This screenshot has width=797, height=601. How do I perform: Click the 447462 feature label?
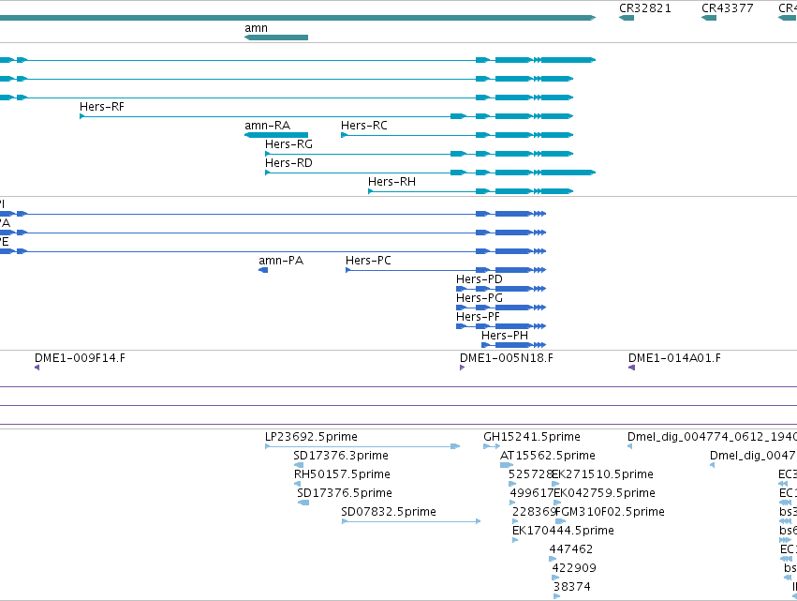570,549
